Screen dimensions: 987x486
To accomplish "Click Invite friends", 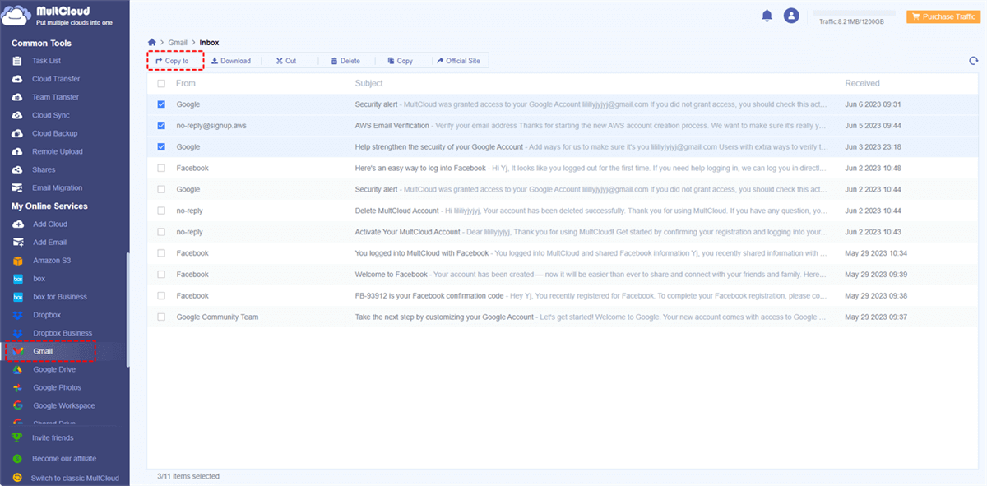I will (52, 437).
